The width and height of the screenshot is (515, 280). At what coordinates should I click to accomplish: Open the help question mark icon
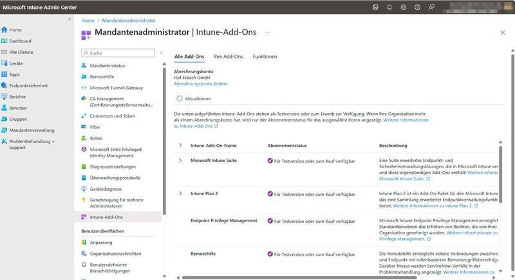point(417,7)
